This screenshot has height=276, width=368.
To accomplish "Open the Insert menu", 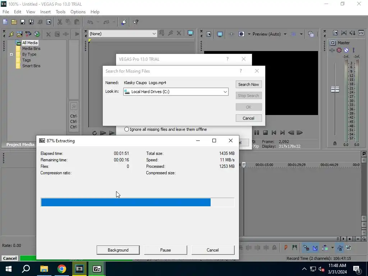I will pyautogui.click(x=45, y=12).
